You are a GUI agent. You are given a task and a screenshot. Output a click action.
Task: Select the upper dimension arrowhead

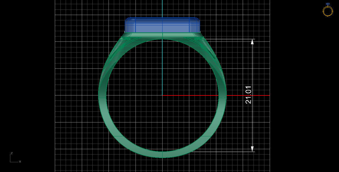click(252, 42)
